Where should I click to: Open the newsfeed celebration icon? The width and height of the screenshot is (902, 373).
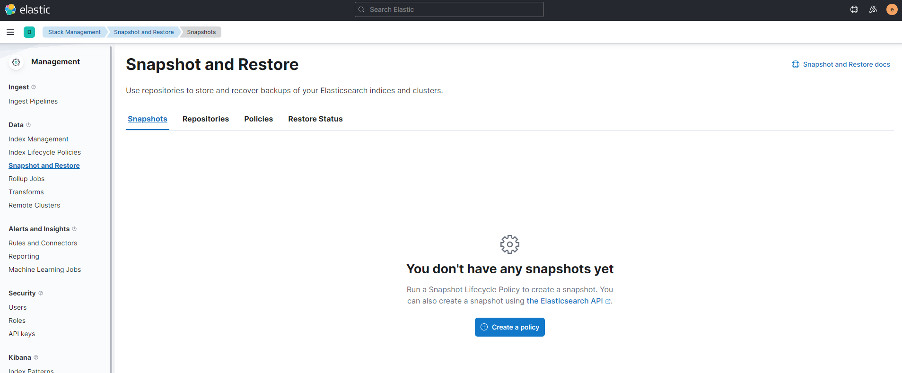873,9
